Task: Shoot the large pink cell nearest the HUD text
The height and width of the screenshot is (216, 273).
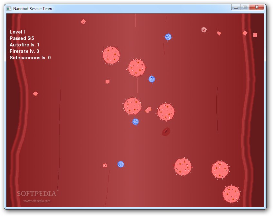Action: (x=111, y=55)
